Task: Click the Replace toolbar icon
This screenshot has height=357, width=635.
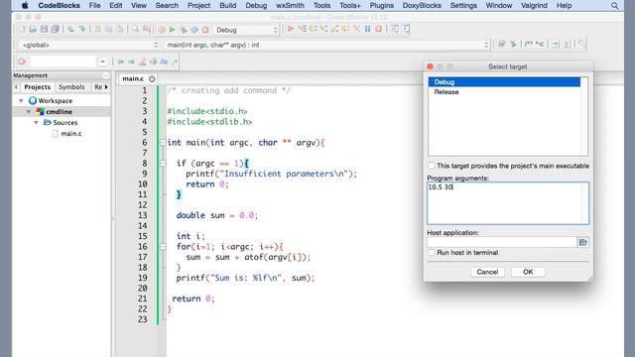Action: [x=146, y=29]
